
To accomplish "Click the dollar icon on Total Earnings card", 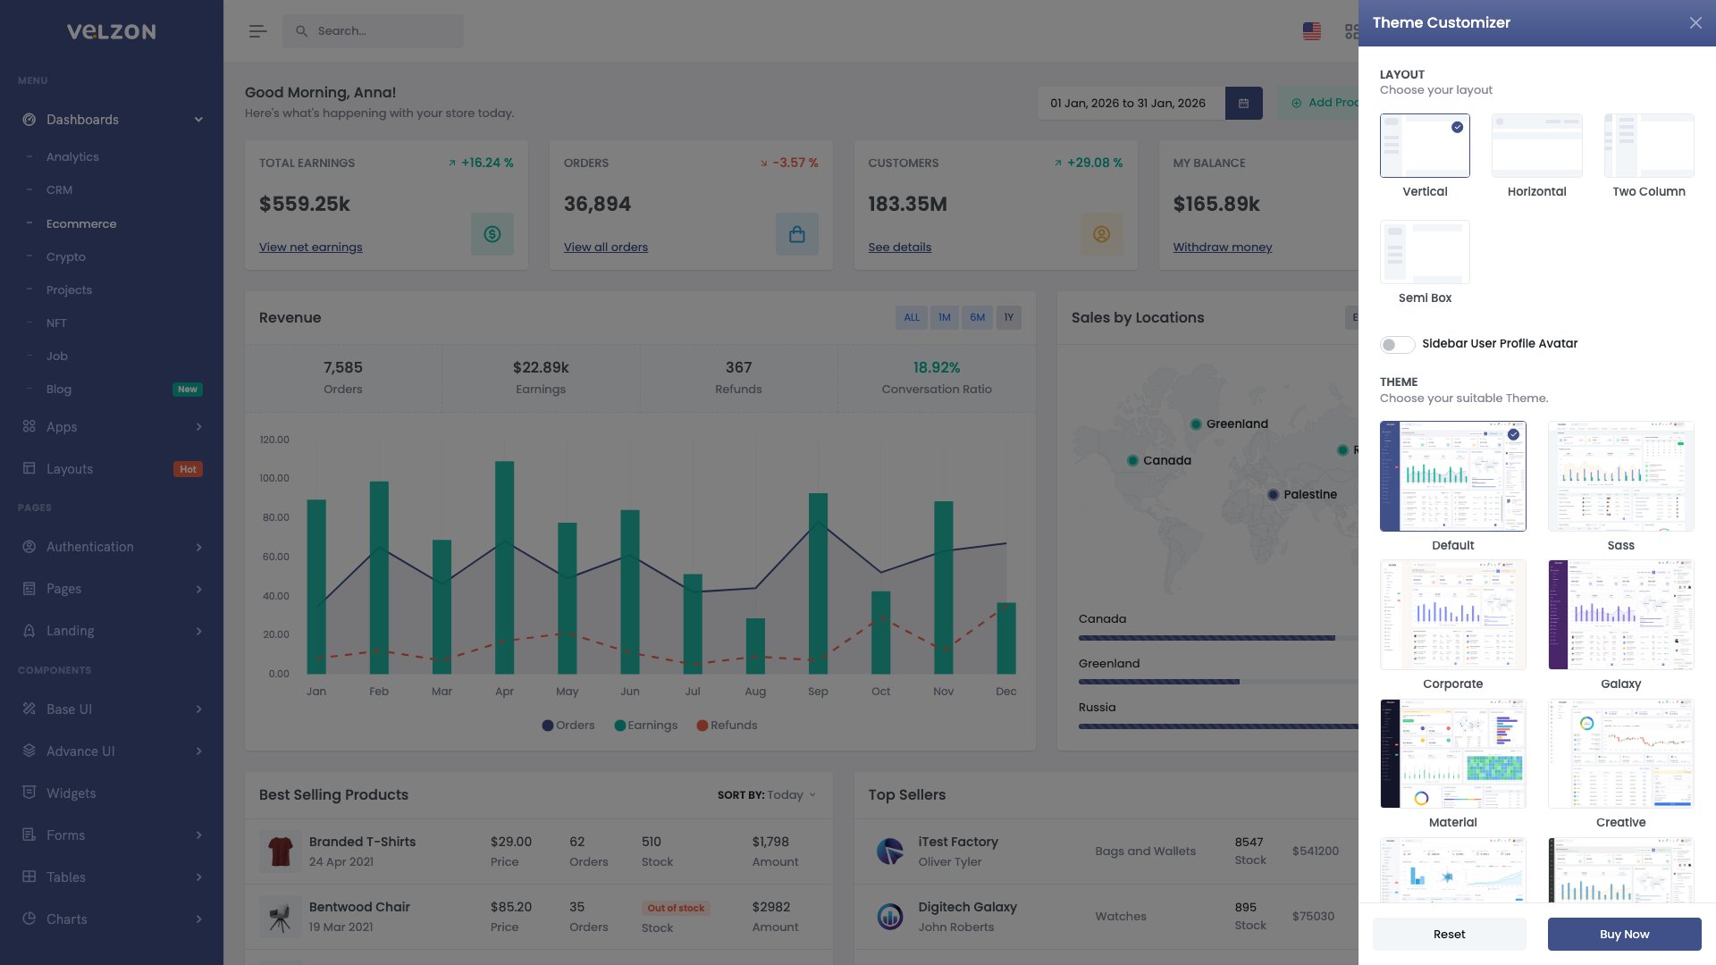I will (x=492, y=234).
